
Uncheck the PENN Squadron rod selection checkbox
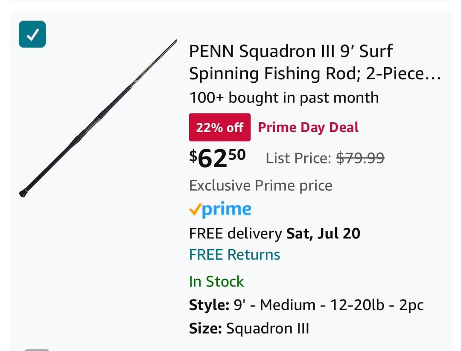32,34
